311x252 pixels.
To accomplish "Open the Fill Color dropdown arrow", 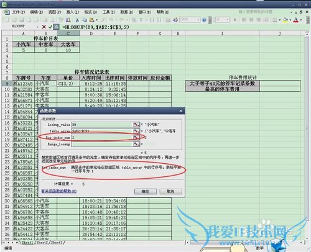I will [290, 20].
